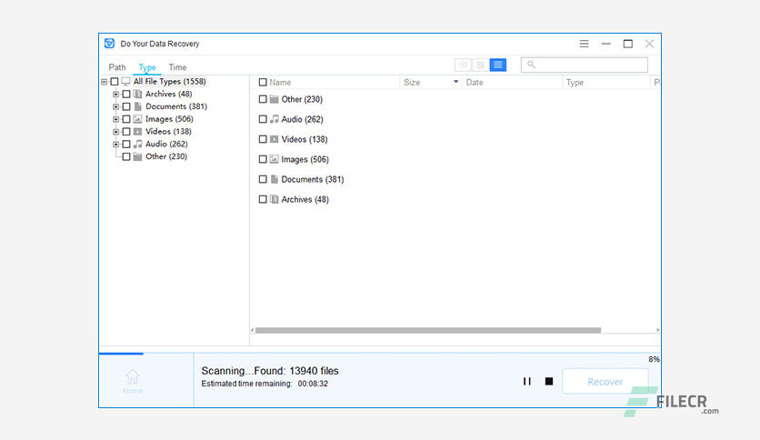760x440 pixels.
Task: Click the horizontal scrollbar thumb
Action: pos(428,330)
